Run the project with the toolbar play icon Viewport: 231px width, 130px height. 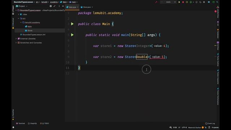(x=179, y=2)
